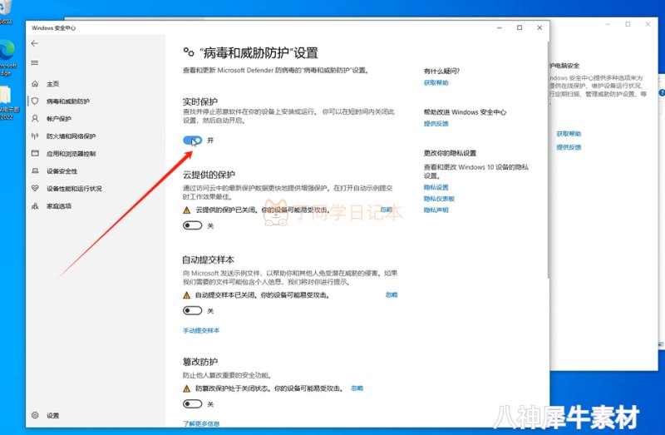Open the 主页 home icon in sidebar
Screen dimensions: 665x435
pyautogui.click(x=35, y=84)
